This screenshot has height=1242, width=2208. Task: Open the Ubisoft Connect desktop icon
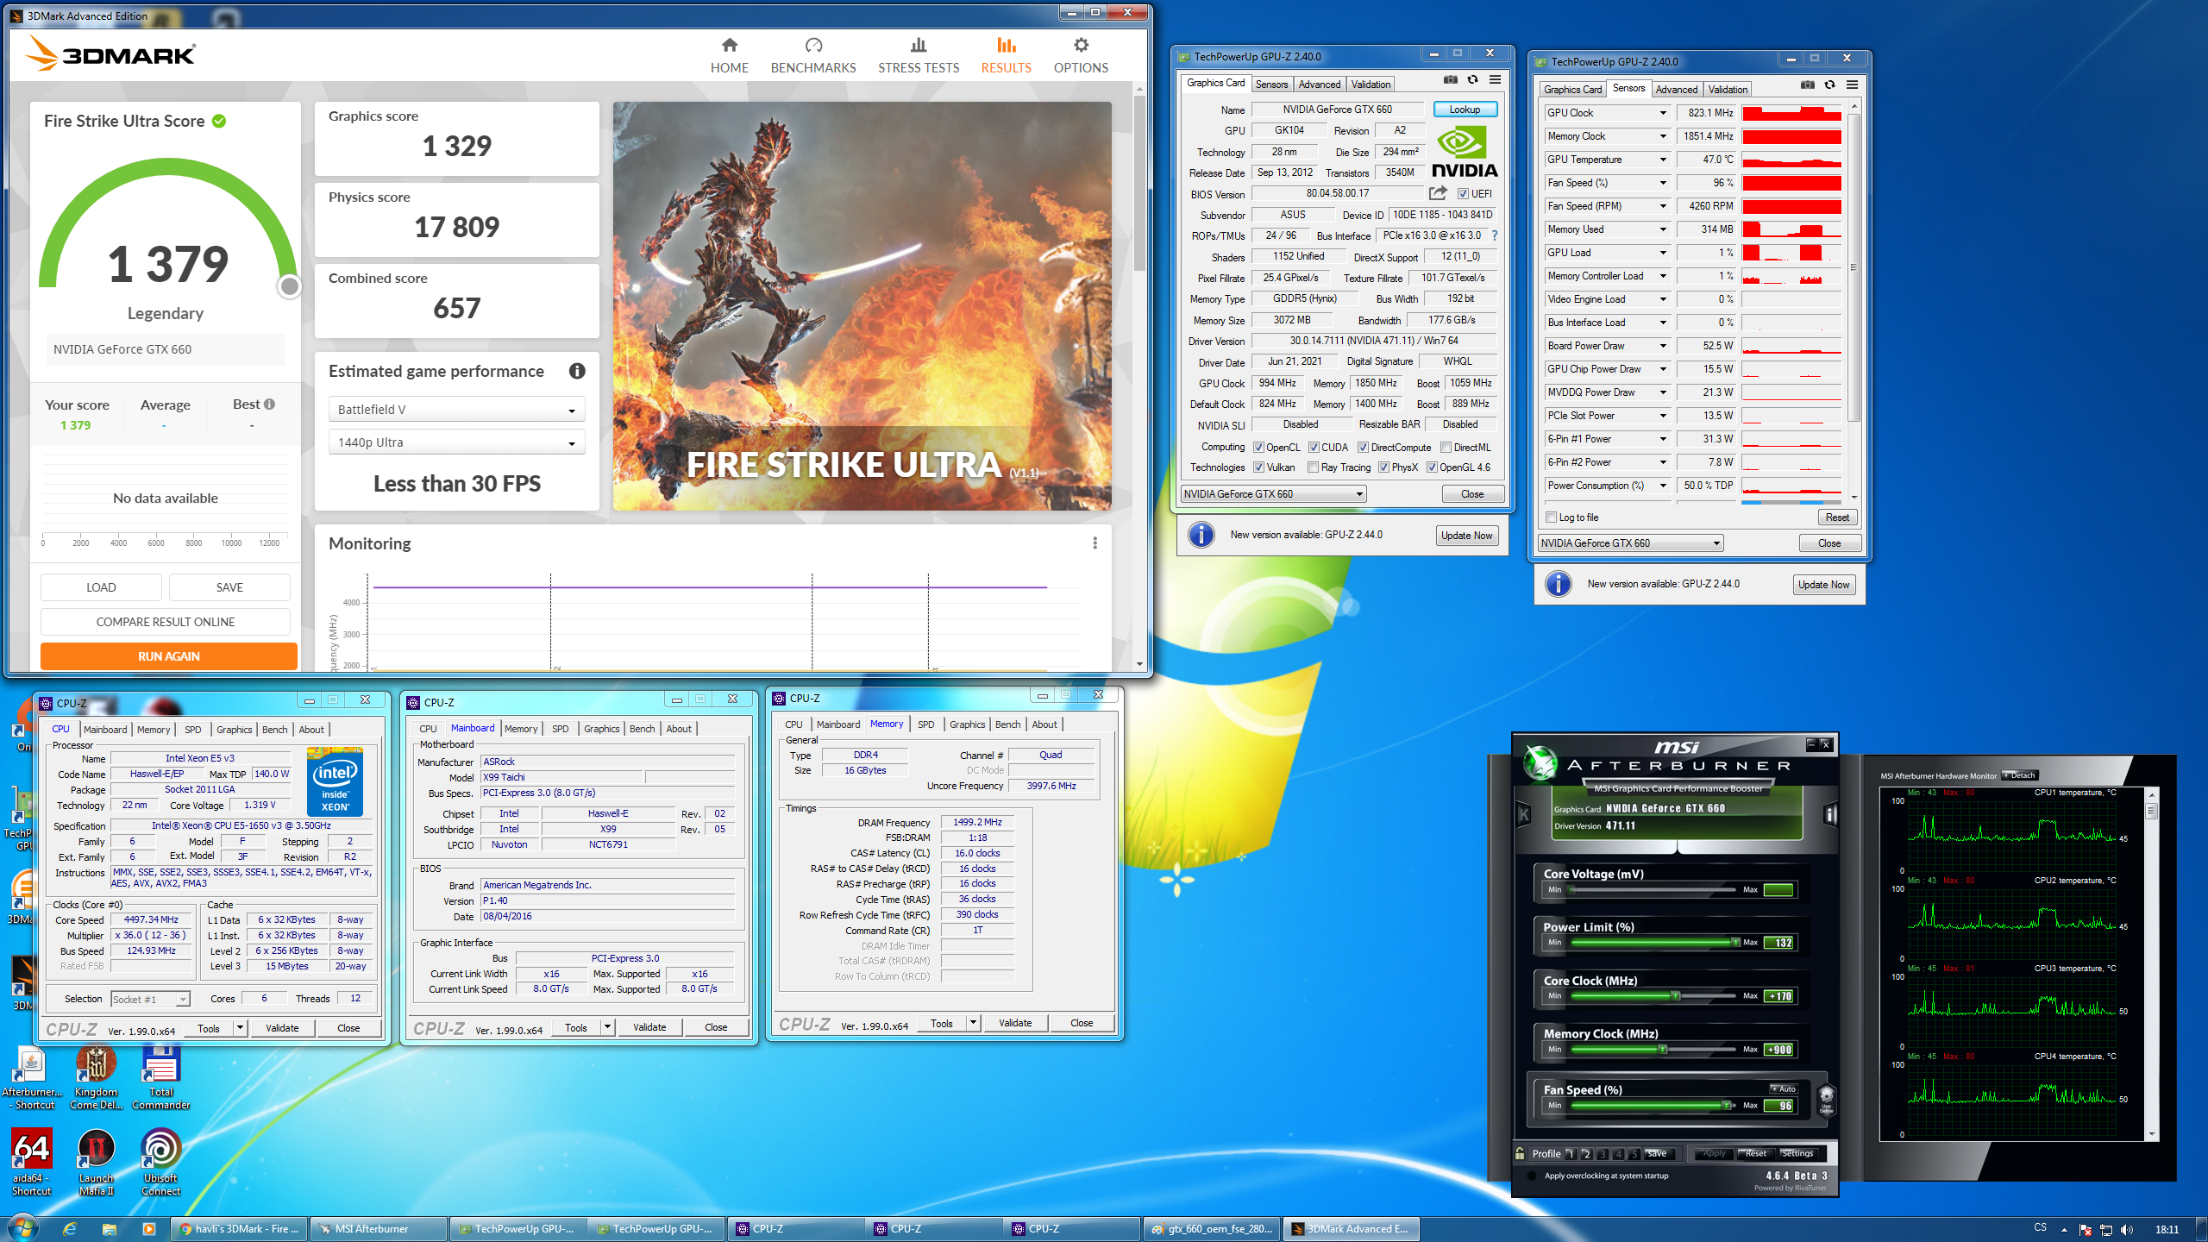click(x=161, y=1162)
